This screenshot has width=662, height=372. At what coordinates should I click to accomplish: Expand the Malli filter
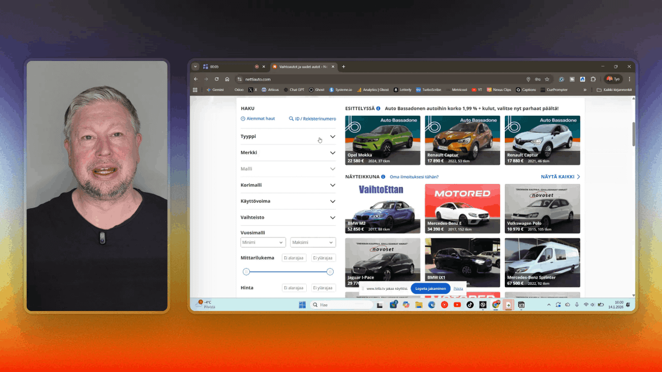tap(288, 169)
